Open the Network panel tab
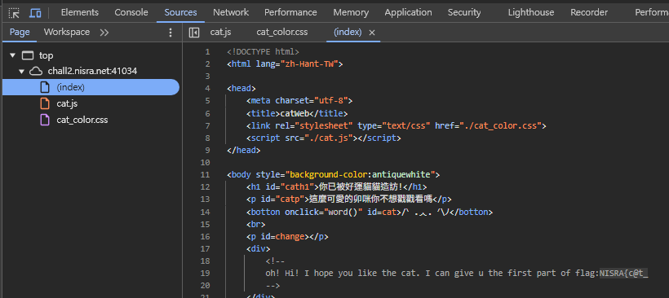This screenshot has width=669, height=298. point(231,13)
